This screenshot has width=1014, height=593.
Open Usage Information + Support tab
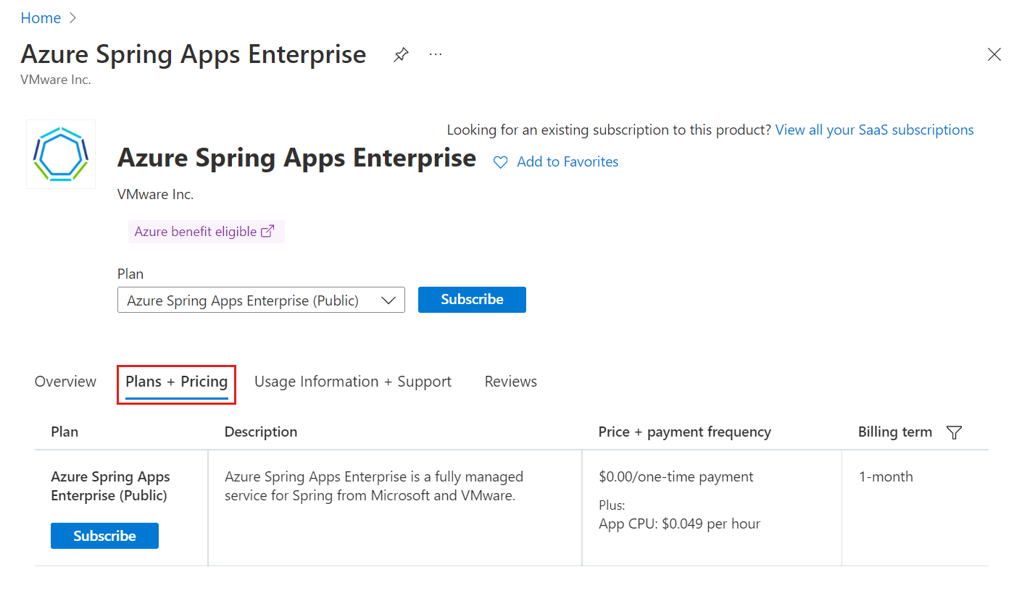[353, 382]
